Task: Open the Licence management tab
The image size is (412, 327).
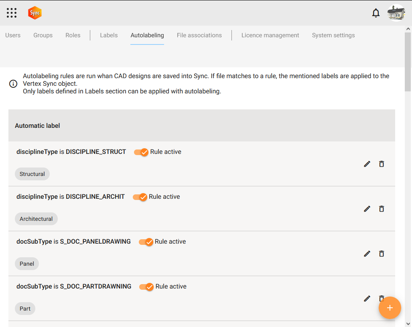Action: (270, 35)
